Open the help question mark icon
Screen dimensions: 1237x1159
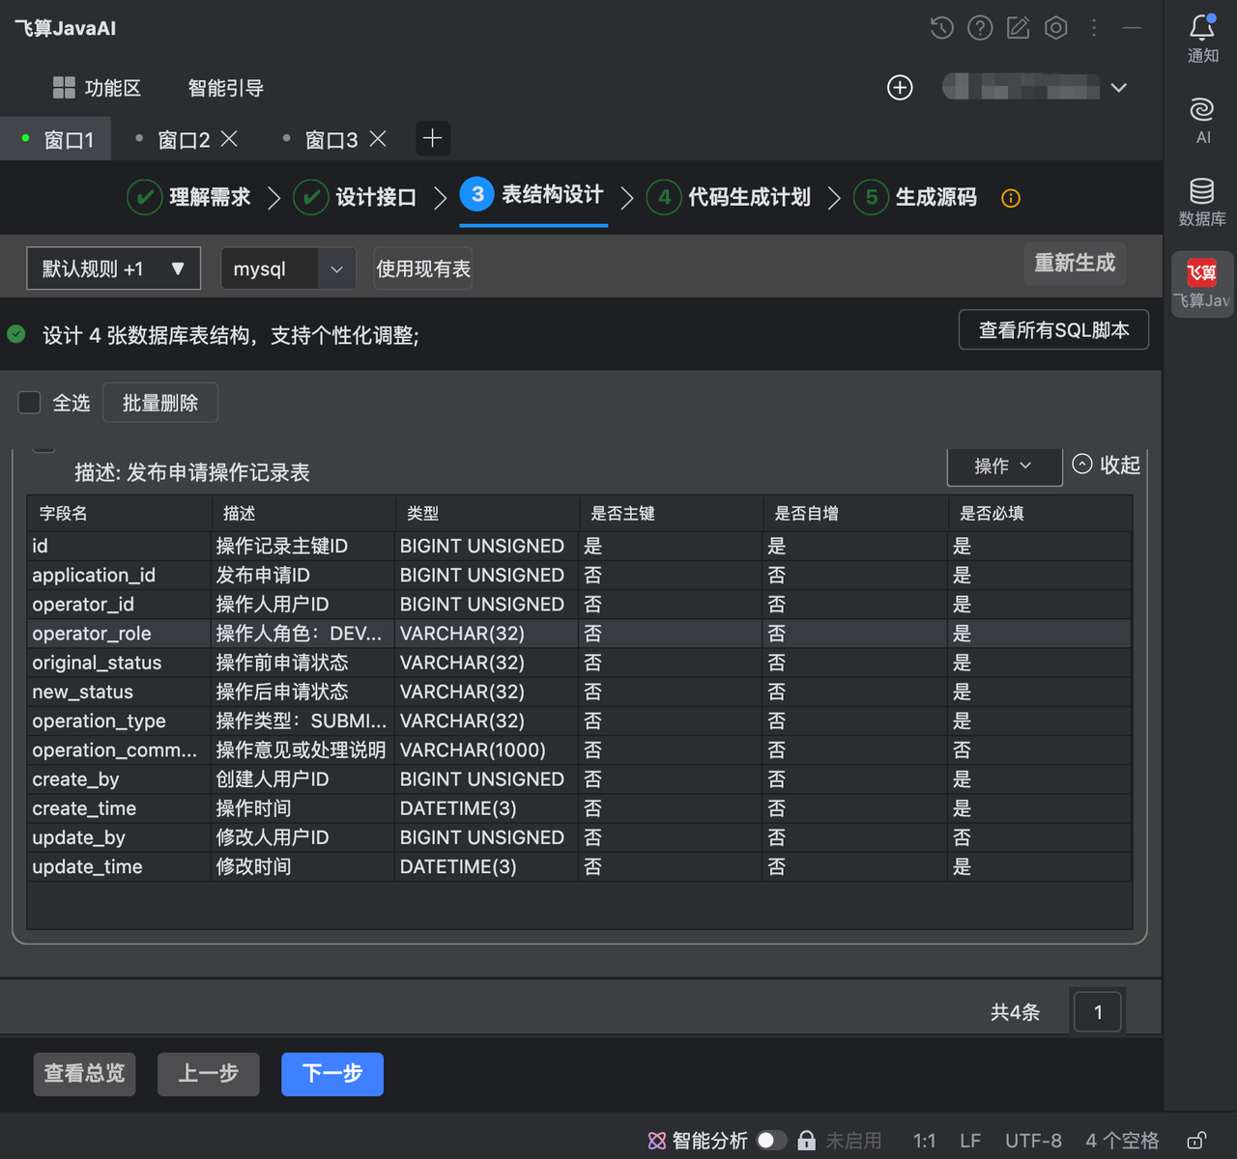coord(980,28)
